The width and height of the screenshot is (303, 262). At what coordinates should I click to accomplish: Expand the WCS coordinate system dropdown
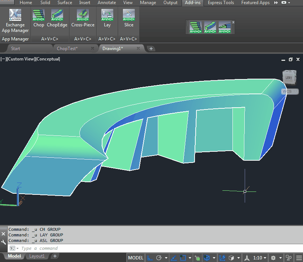(296, 91)
